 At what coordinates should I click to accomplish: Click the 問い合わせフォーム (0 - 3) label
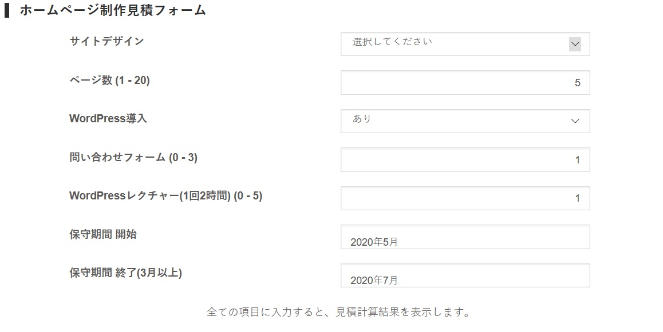tap(133, 157)
